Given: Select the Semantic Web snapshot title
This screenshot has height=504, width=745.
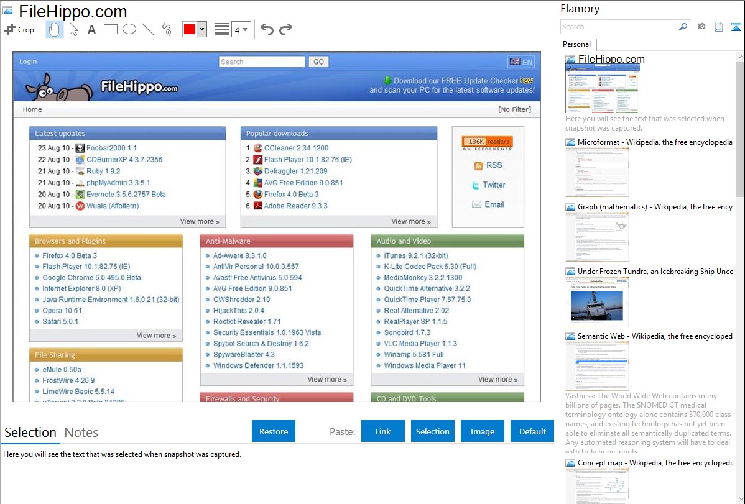Looking at the screenshot, I should pos(655,336).
